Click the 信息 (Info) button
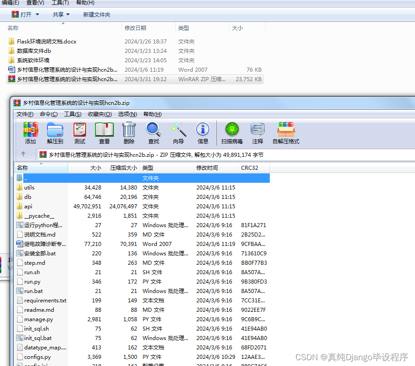Screen dimensions: 415x366 [203, 133]
